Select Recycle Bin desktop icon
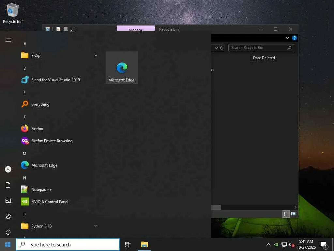Viewport: 334px width, 251px height. click(x=13, y=13)
